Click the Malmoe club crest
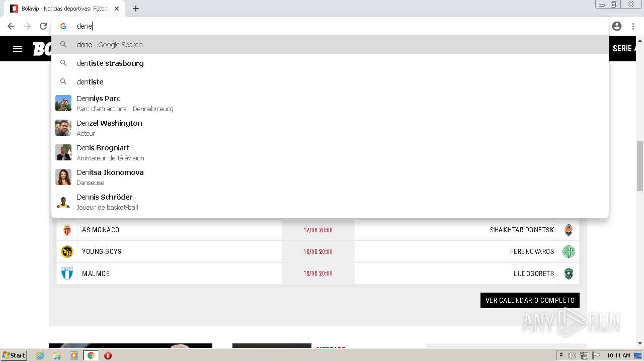644x362 pixels. click(x=67, y=274)
